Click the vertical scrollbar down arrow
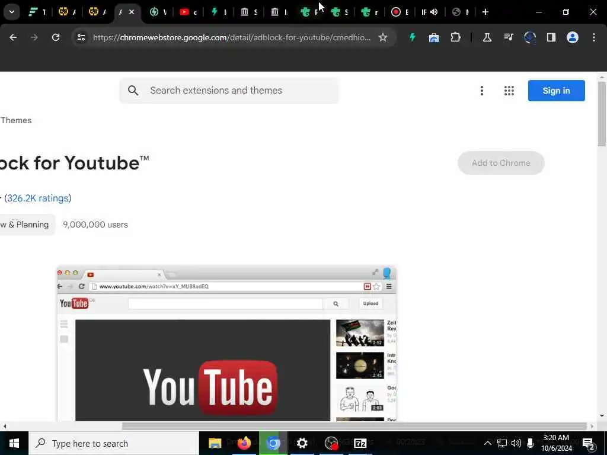The image size is (607, 455). tap(602, 416)
